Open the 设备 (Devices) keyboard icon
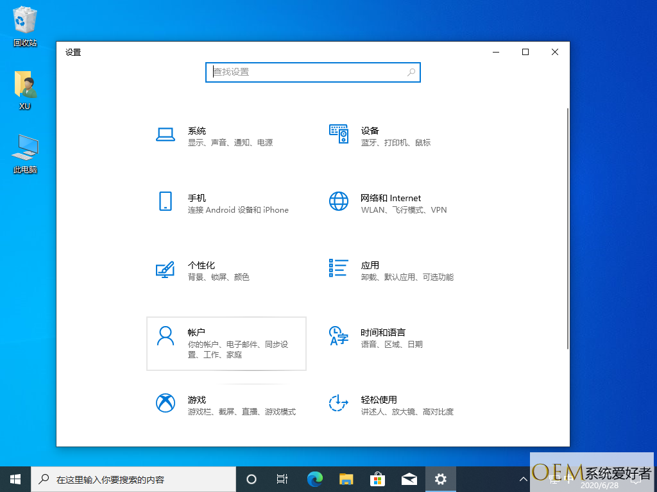657x492 pixels. click(x=338, y=134)
